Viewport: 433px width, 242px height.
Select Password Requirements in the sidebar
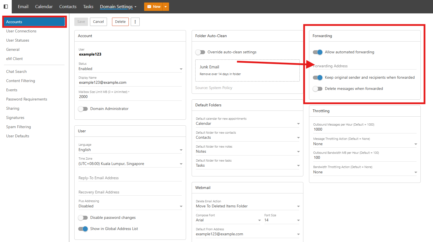click(27, 99)
